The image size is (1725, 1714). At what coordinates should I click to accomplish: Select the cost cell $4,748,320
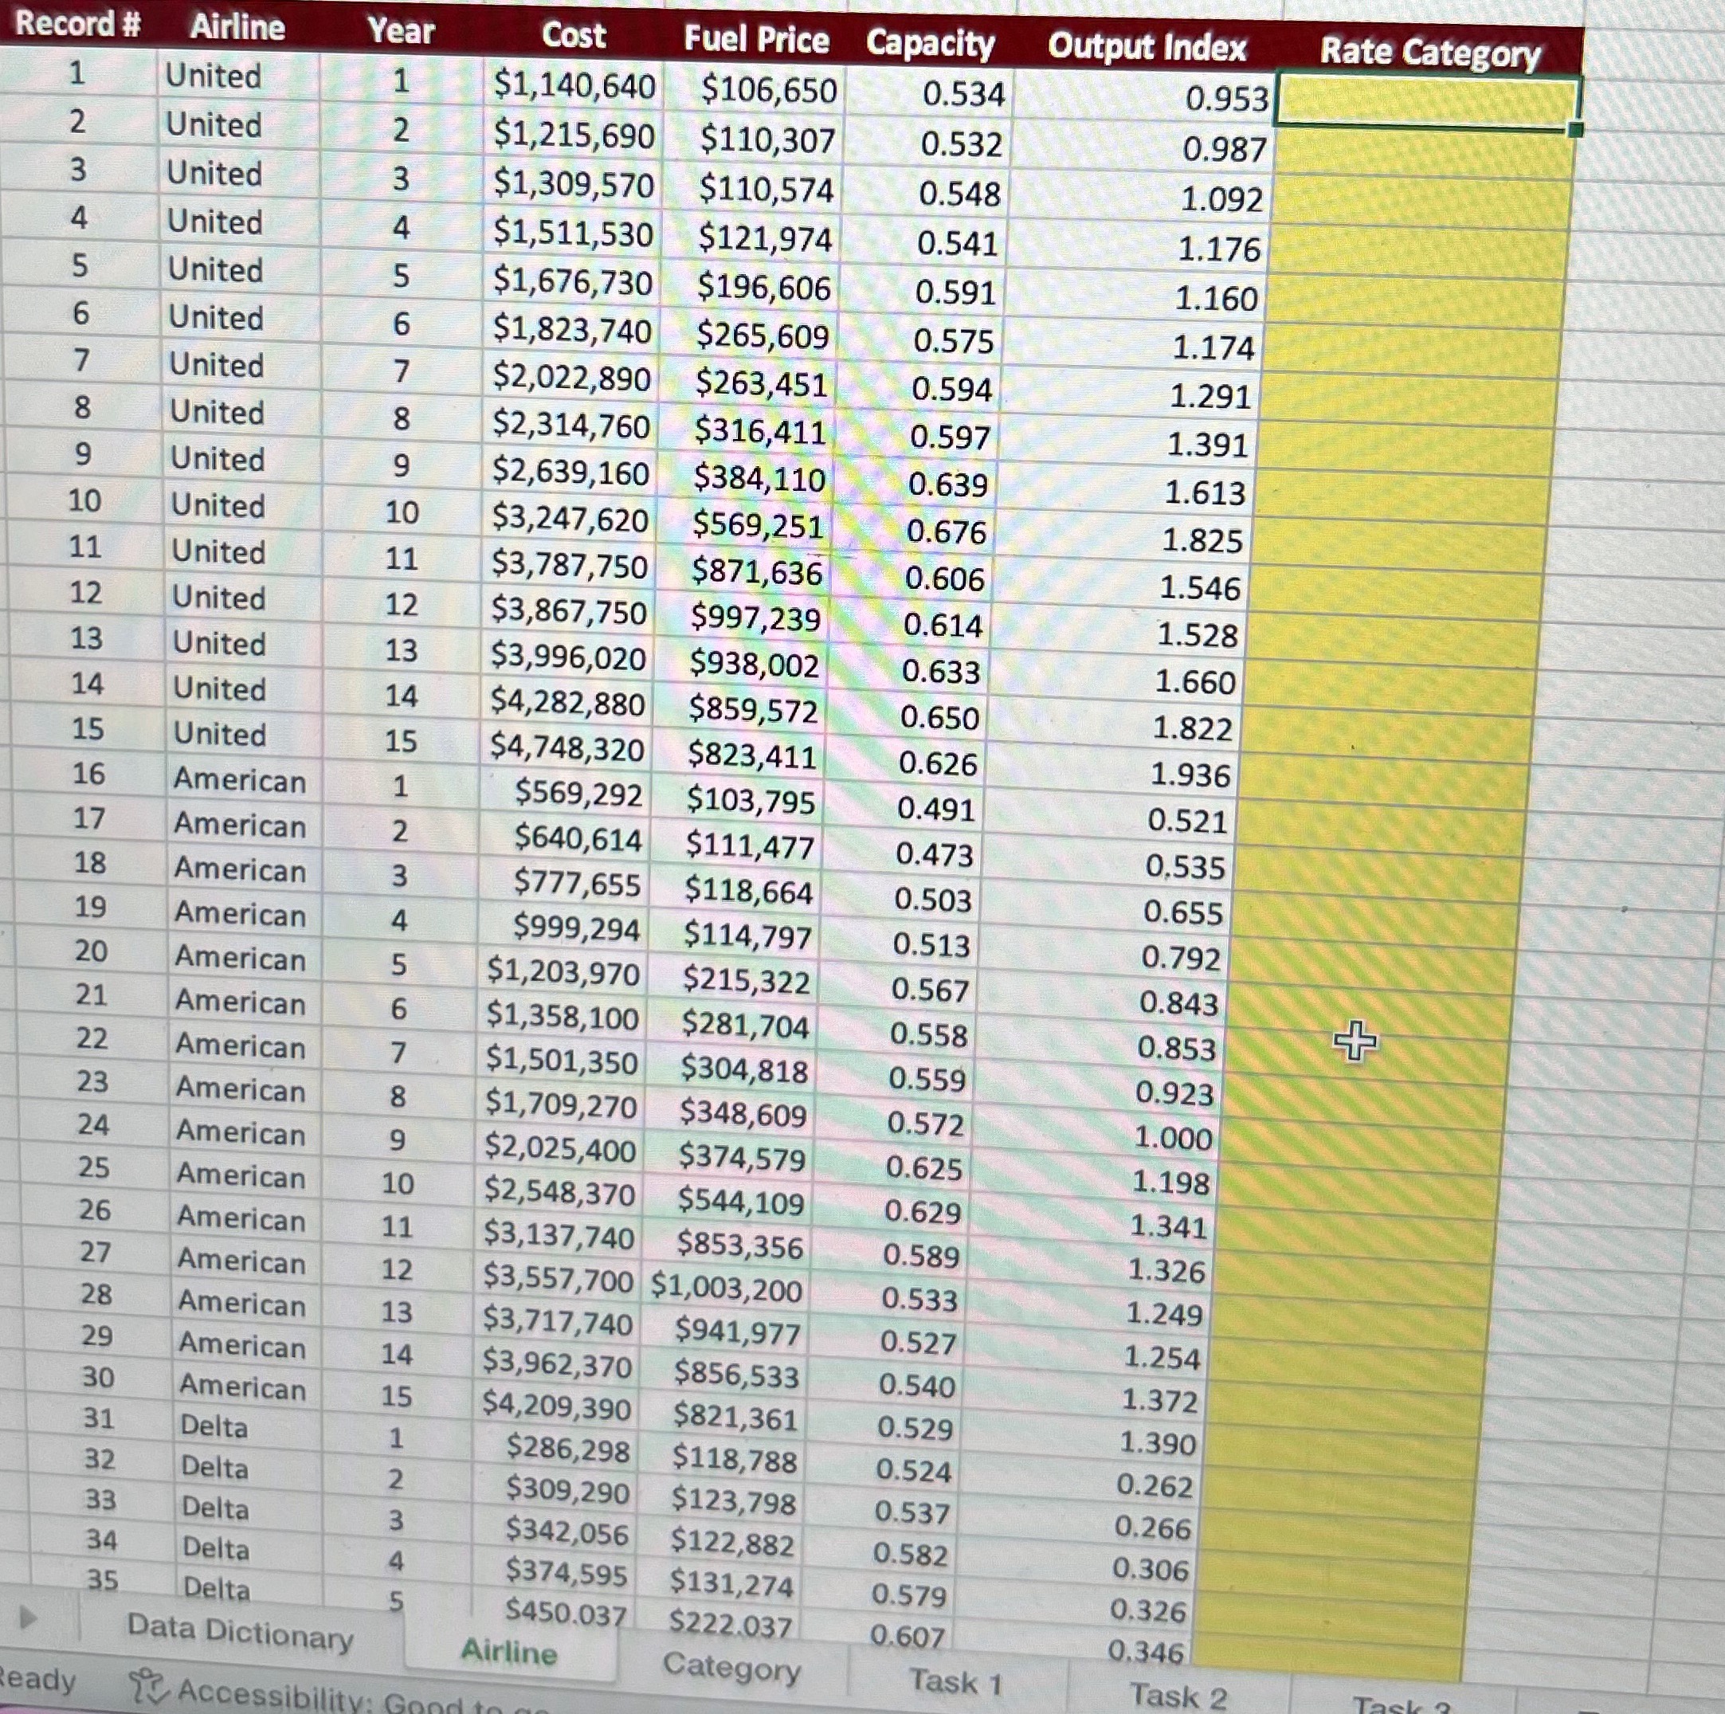click(x=566, y=748)
